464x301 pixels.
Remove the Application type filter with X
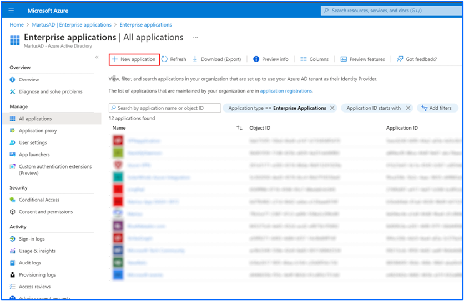pyautogui.click(x=332, y=108)
